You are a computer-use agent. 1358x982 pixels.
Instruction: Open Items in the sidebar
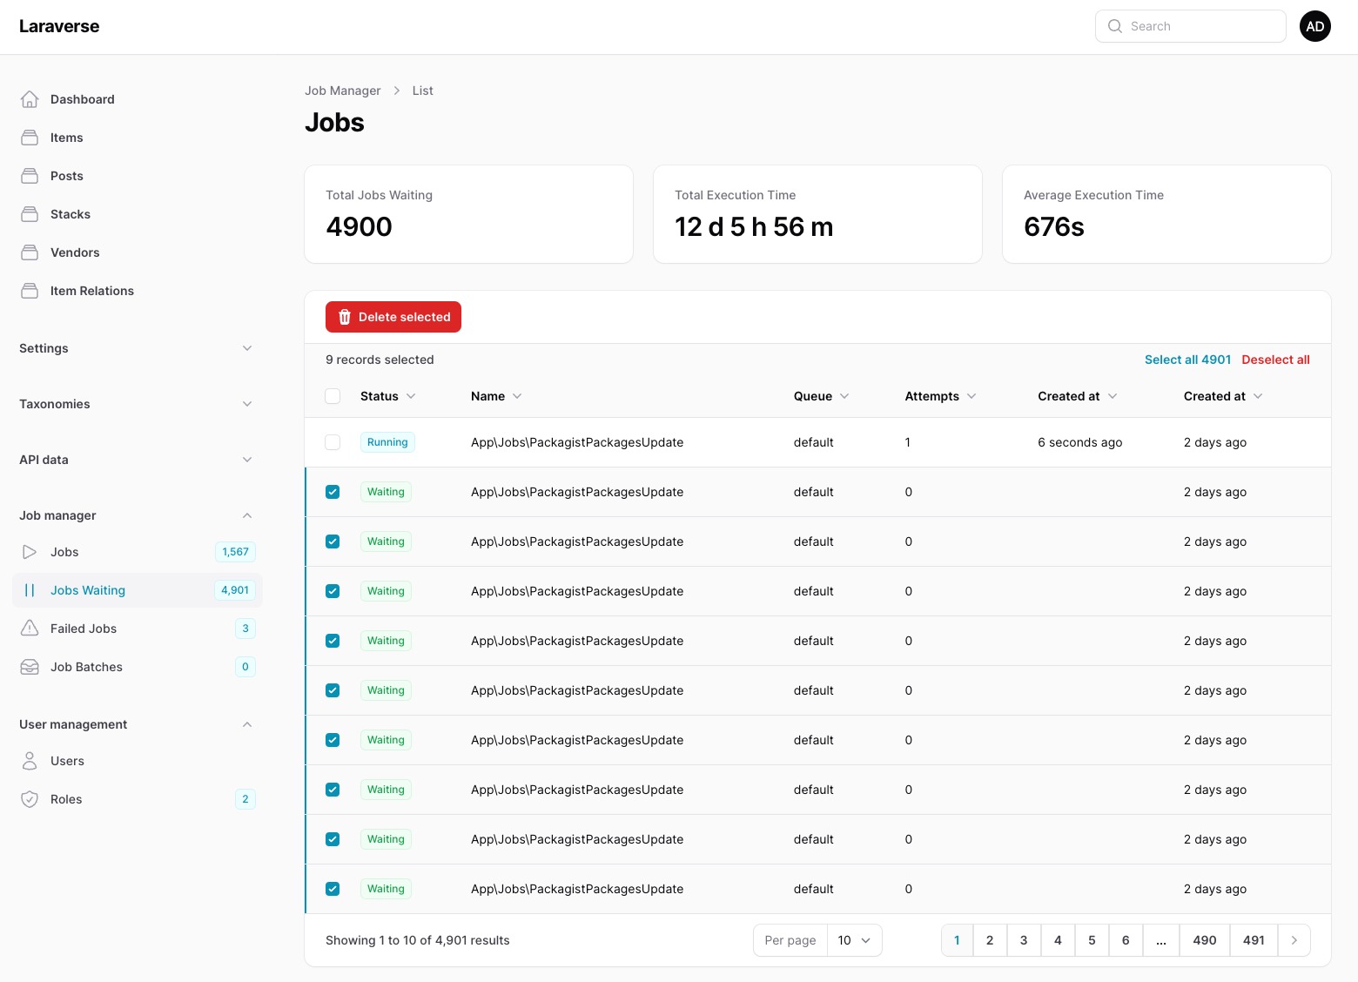point(137,138)
